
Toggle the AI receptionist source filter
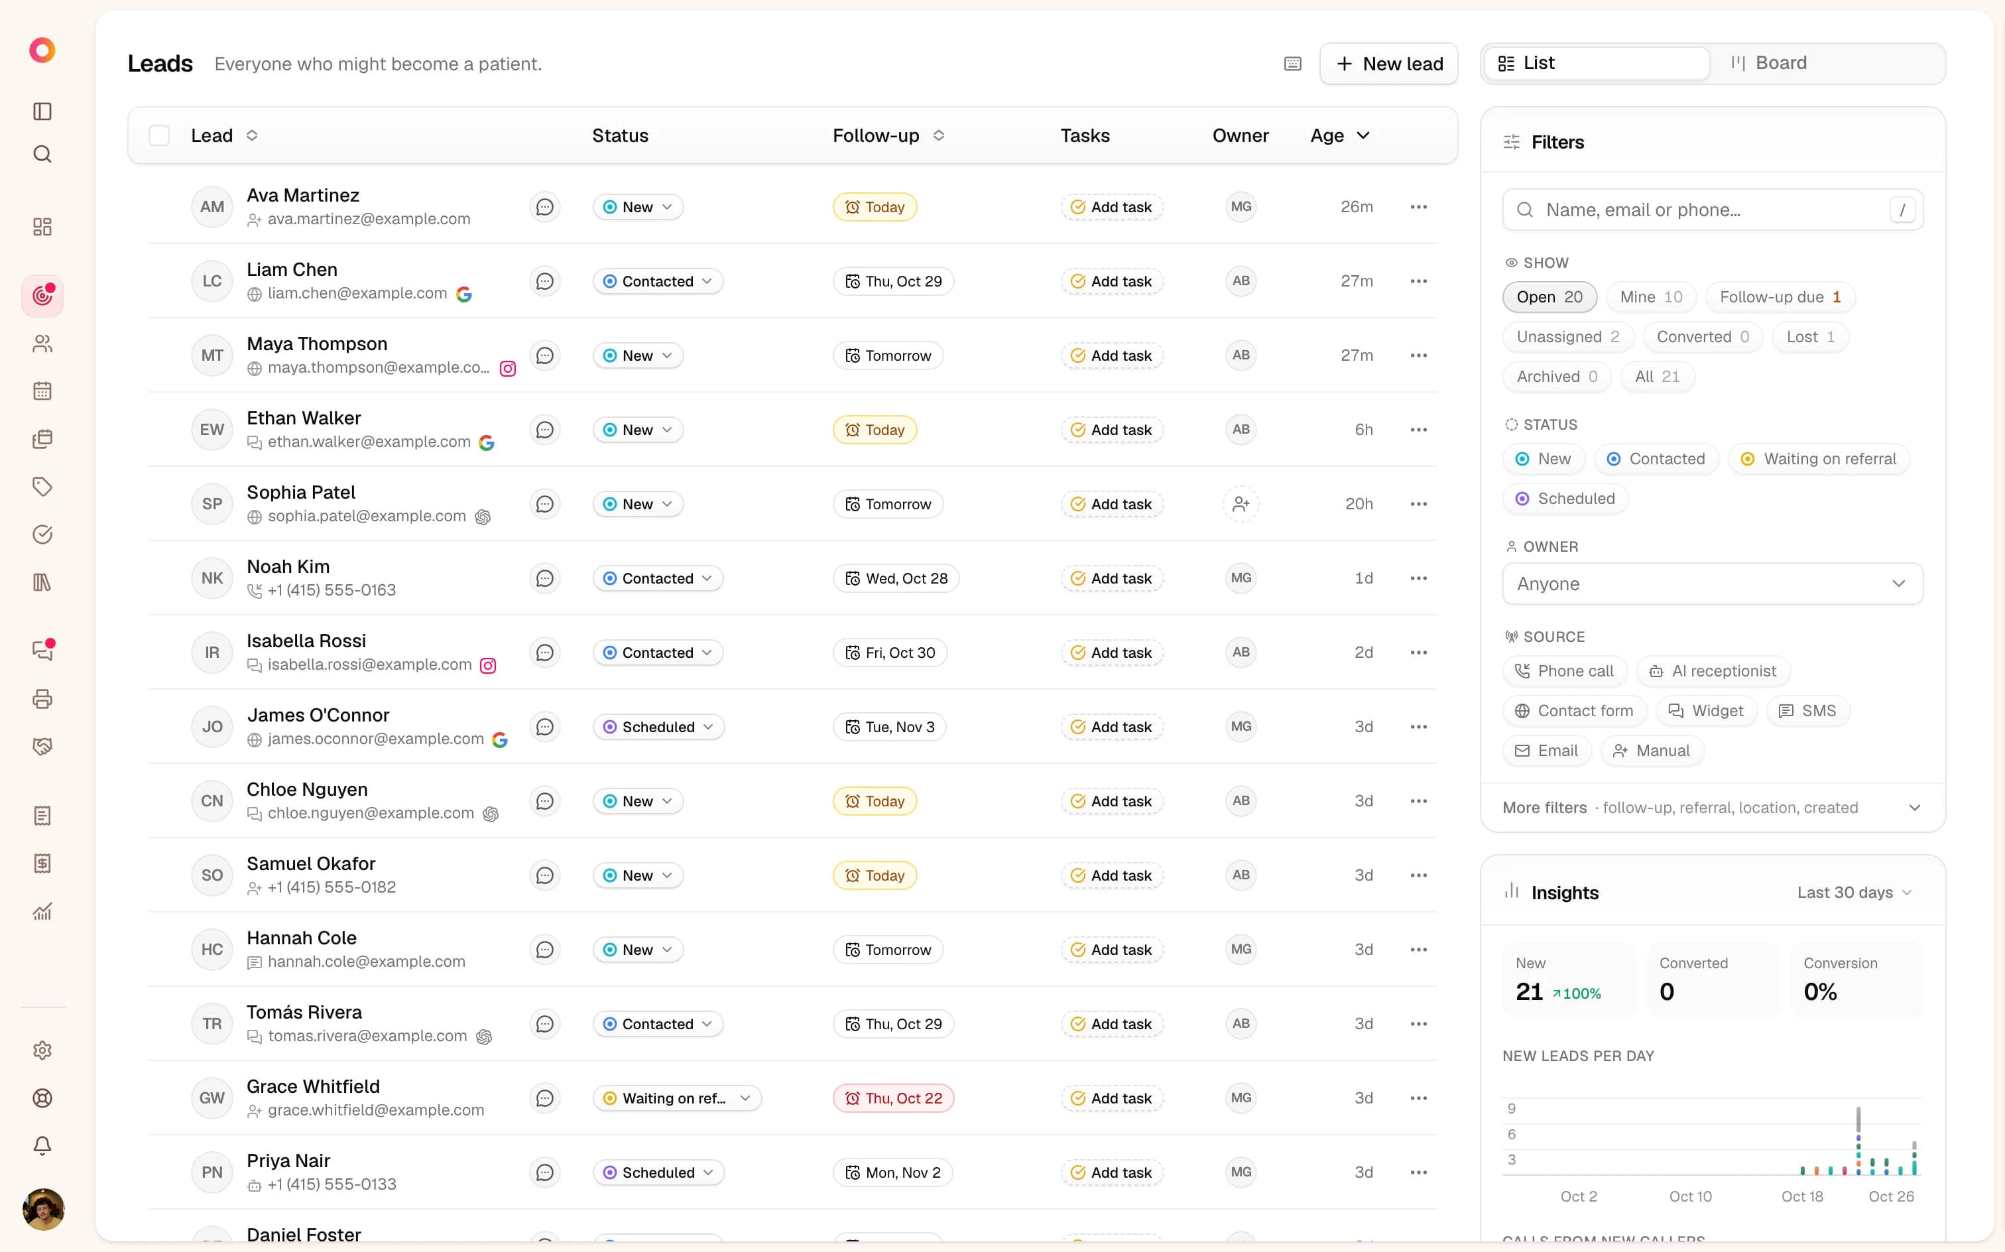[1713, 670]
